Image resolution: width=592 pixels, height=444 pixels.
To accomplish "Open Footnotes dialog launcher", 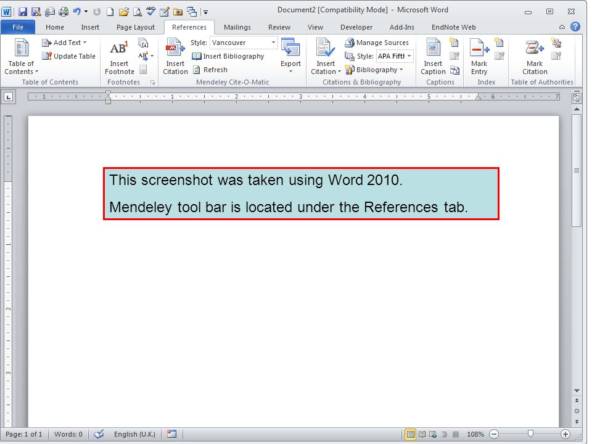I will (x=152, y=82).
